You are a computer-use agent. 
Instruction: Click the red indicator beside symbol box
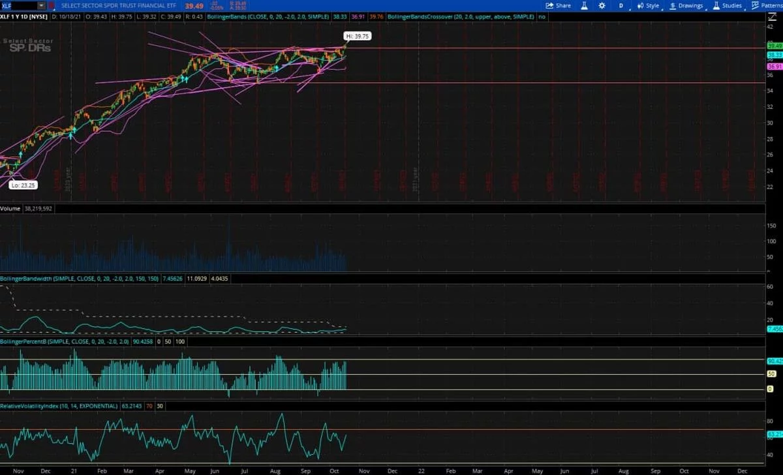click(52, 5)
